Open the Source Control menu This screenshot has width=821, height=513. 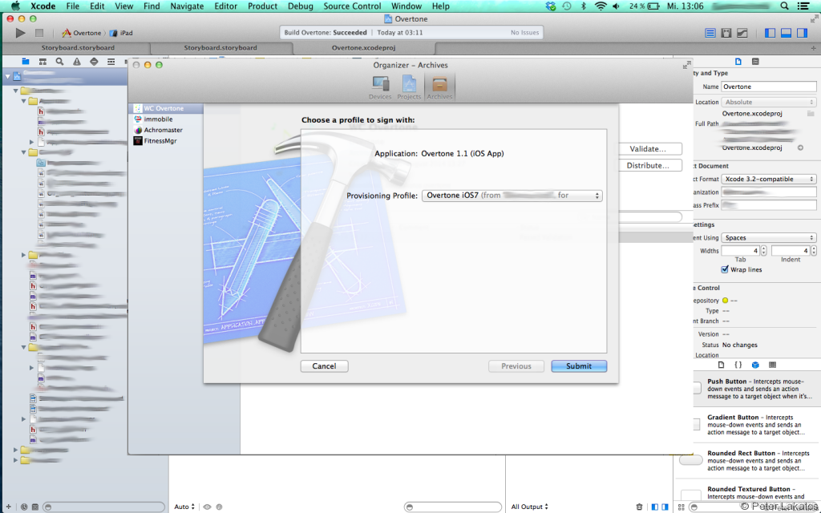tap(352, 6)
